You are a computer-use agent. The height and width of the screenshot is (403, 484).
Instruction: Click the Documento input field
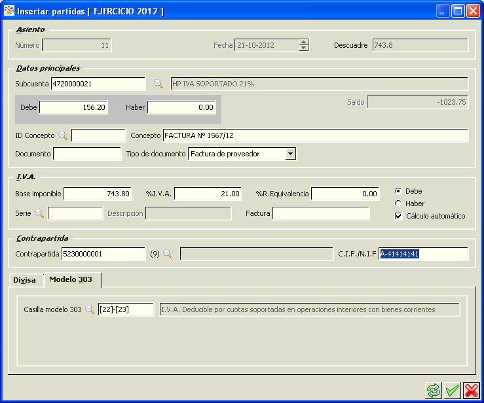87,154
